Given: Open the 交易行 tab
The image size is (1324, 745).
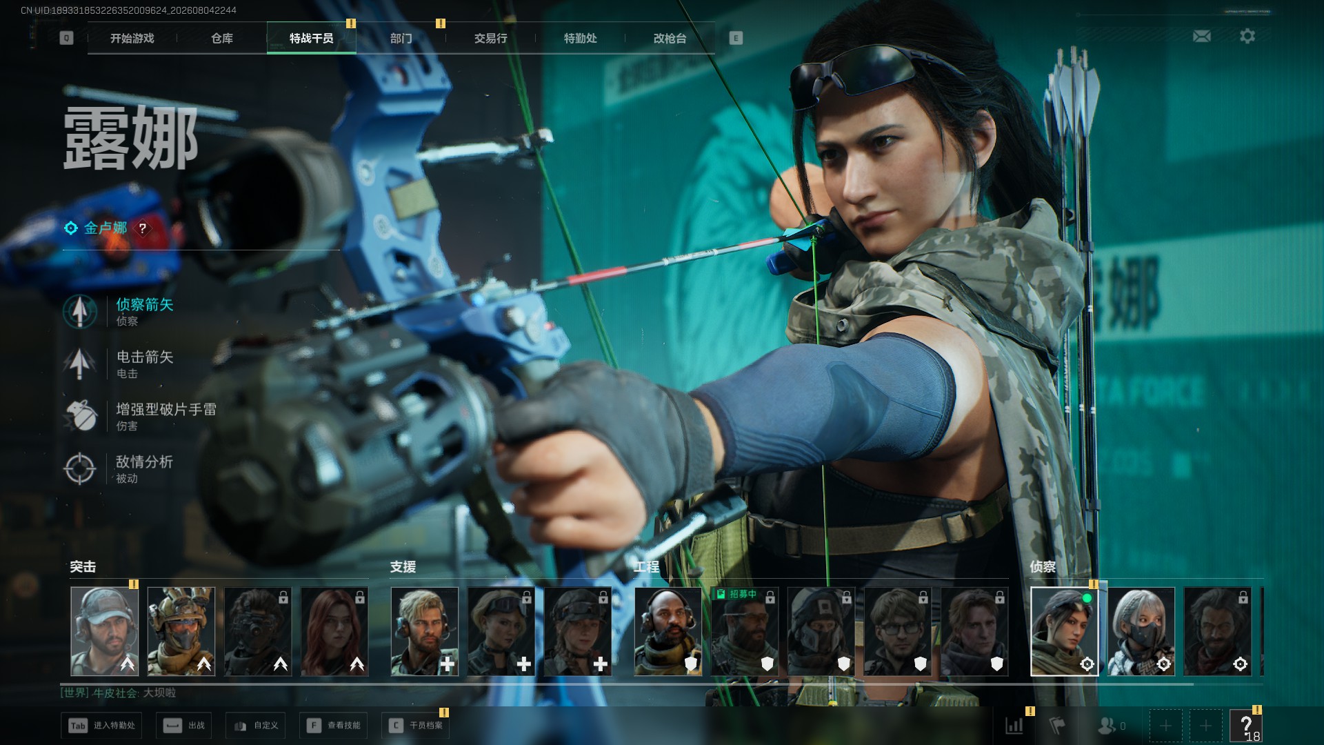Looking at the screenshot, I should pos(491,38).
